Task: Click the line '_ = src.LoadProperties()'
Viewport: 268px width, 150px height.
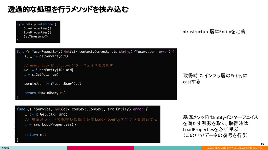Action: click(x=51, y=124)
